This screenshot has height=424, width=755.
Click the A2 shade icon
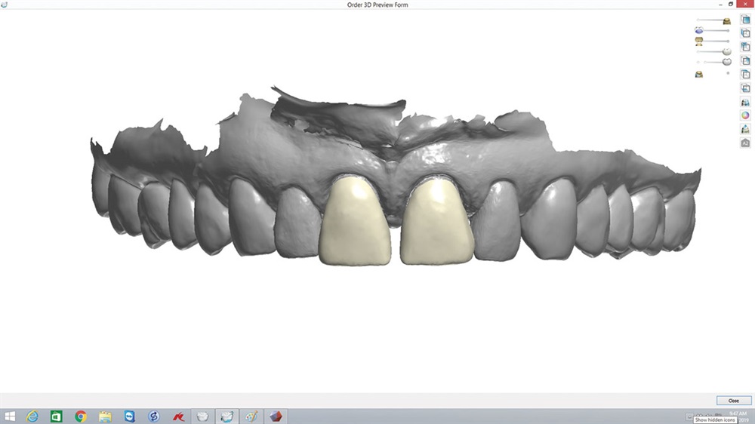point(745,143)
